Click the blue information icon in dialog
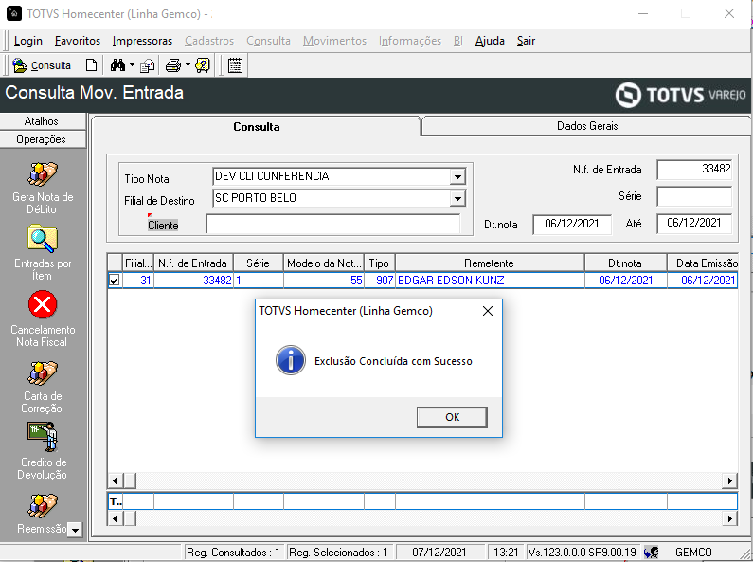The image size is (753, 562). [x=291, y=360]
